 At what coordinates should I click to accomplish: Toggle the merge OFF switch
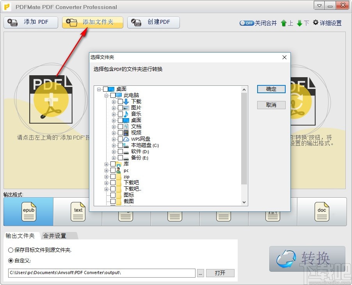[247, 23]
